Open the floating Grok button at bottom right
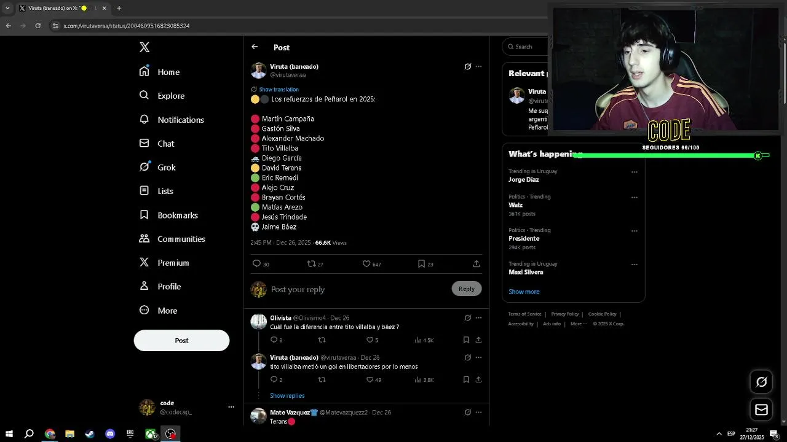This screenshot has height=442, width=787. (761, 382)
